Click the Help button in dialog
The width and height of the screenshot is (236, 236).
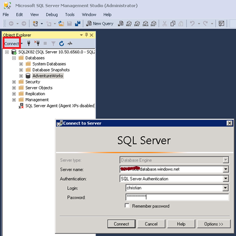[181, 224]
